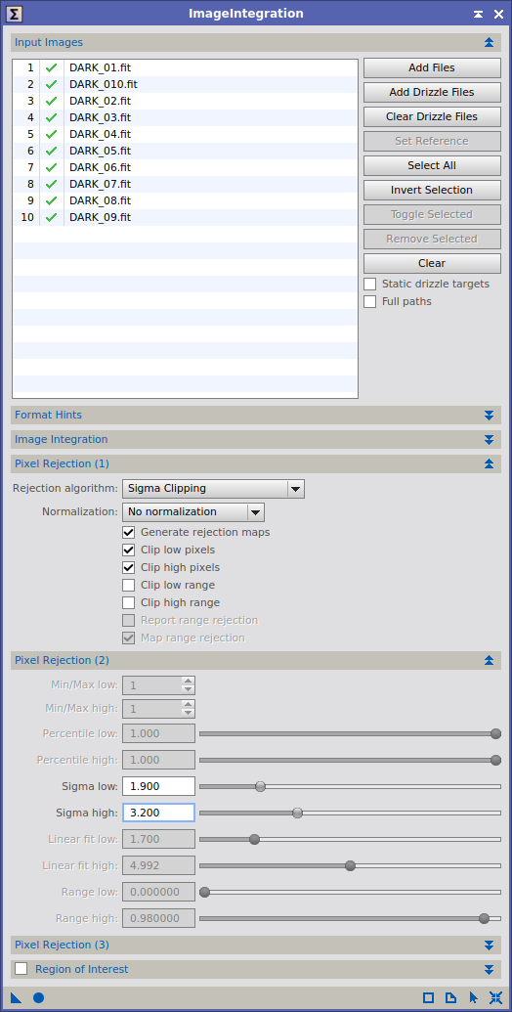Click the Add Files button
This screenshot has width=512, height=1012.
click(x=432, y=67)
